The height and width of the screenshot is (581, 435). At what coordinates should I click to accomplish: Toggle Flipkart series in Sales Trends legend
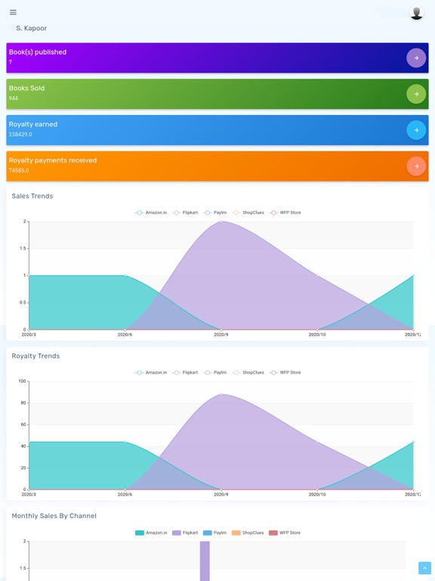[185, 213]
